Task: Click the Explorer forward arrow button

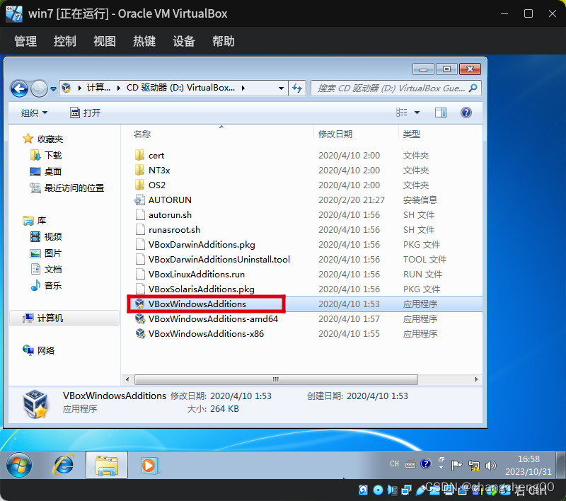Action: tap(39, 88)
